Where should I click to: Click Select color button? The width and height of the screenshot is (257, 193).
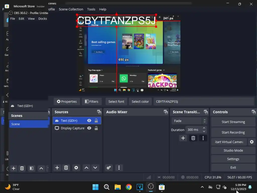tap(140, 102)
